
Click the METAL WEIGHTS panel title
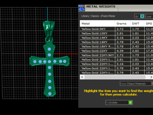pos(101,7)
